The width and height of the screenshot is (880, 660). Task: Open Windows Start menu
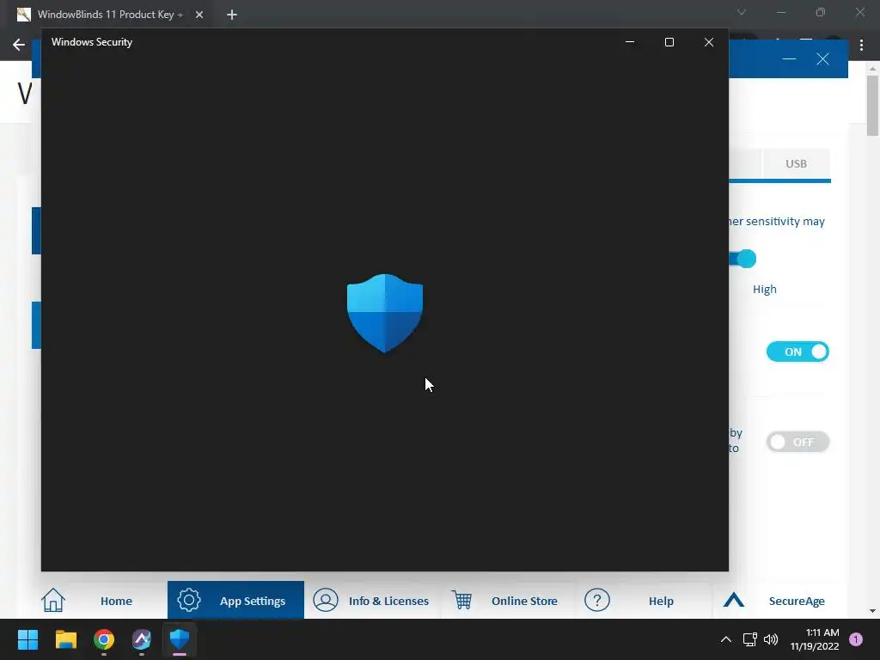point(27,639)
